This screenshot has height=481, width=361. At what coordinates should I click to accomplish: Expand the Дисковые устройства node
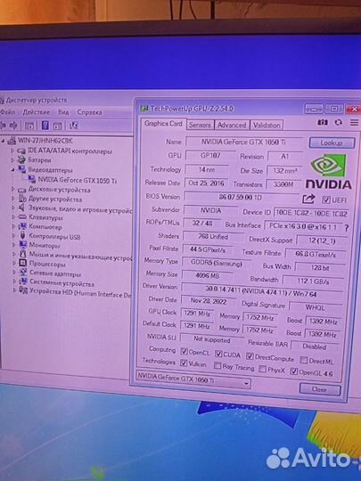[x=12, y=189]
